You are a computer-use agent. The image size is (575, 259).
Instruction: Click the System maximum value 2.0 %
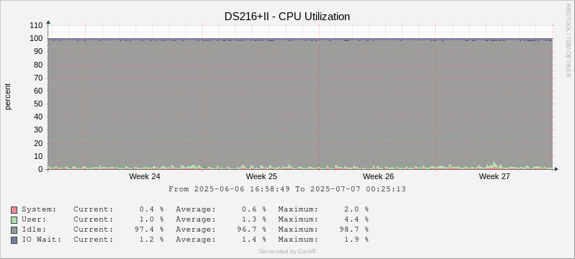pyautogui.click(x=356, y=209)
